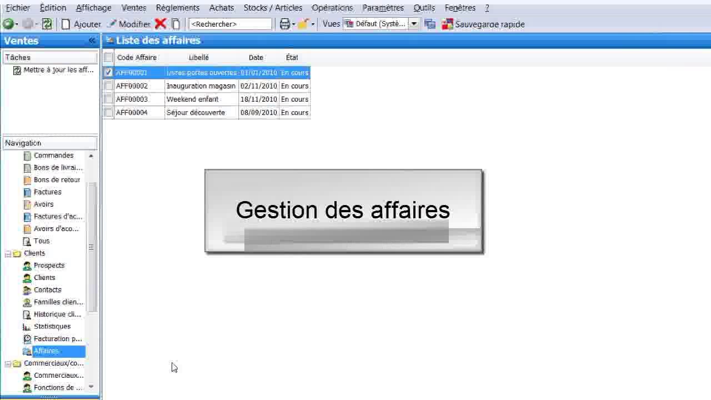711x400 pixels.
Task: Sort by Date column header
Action: click(x=256, y=57)
